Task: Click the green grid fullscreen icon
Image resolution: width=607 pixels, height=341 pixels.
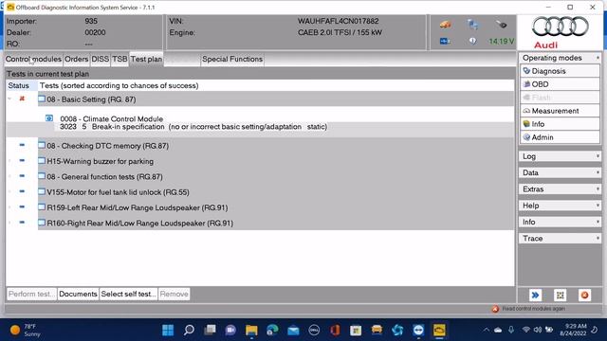Action: 561,296
